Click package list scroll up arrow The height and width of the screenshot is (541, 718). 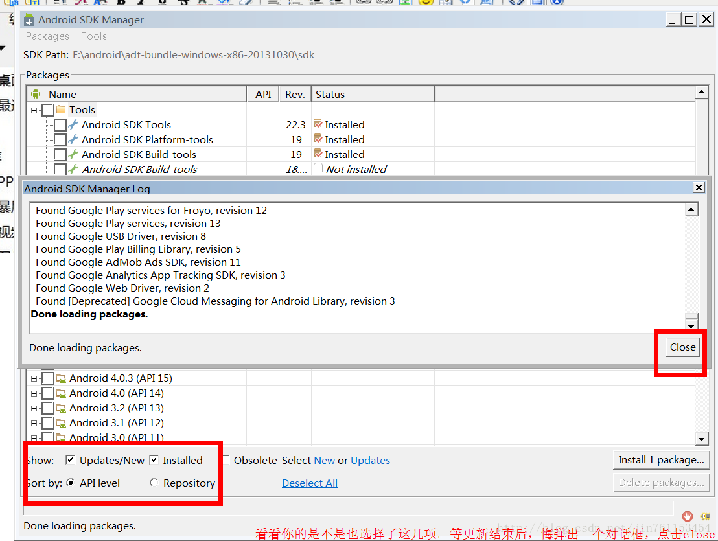pyautogui.click(x=702, y=93)
